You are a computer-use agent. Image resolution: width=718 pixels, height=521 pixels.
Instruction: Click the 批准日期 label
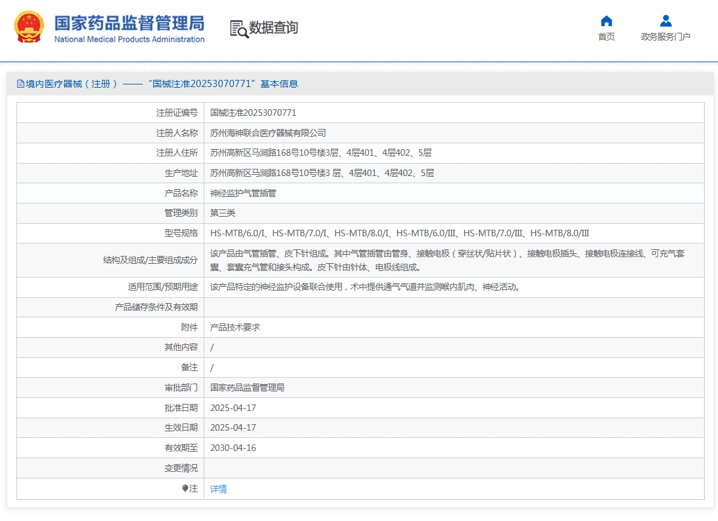(x=181, y=408)
